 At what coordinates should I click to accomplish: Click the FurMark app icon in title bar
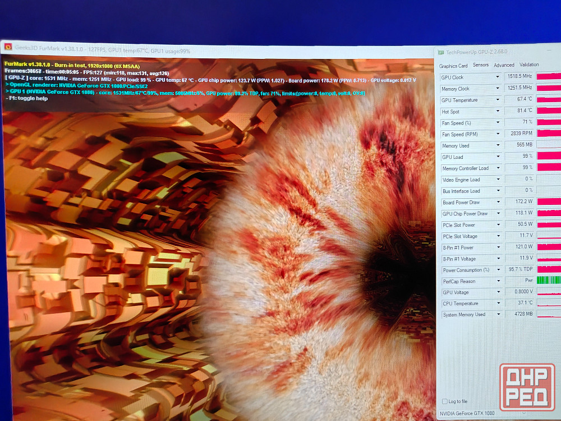[8, 47]
